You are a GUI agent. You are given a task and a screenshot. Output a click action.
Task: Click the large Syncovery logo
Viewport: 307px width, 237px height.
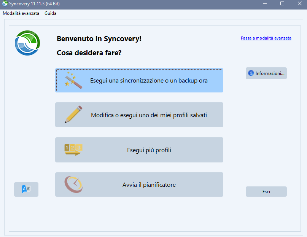(27, 43)
